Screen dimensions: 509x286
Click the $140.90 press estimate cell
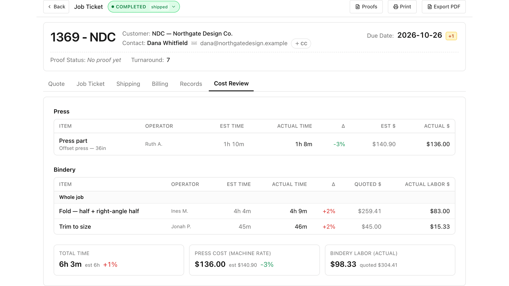click(384, 144)
